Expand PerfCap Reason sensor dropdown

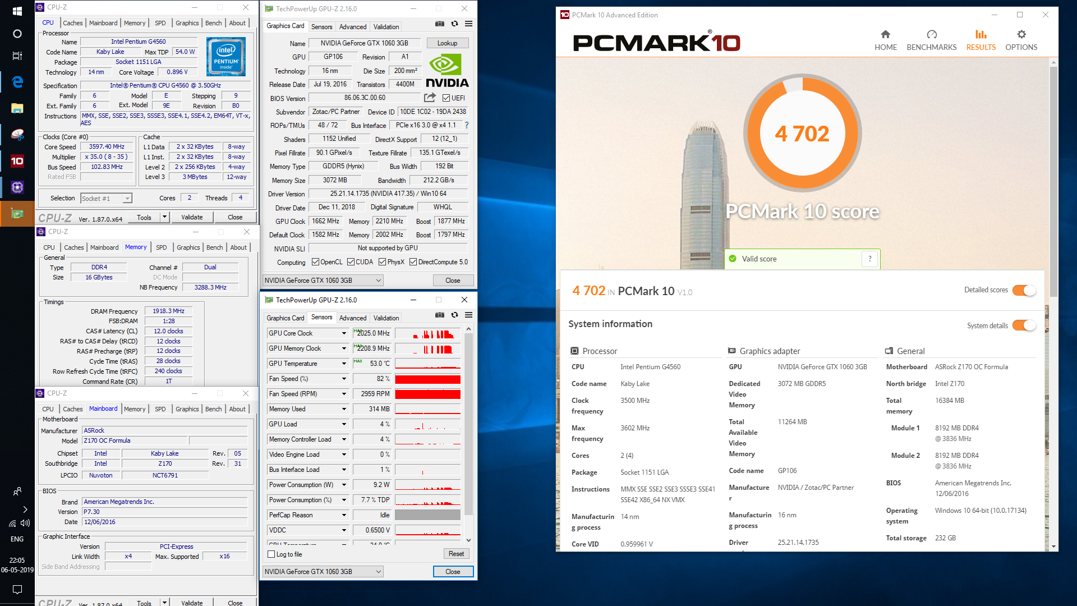click(x=344, y=515)
